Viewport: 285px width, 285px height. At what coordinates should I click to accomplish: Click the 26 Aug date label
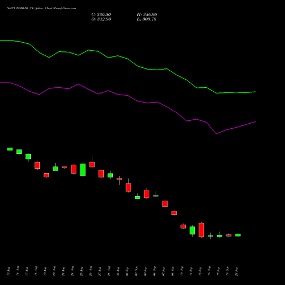pos(91,271)
